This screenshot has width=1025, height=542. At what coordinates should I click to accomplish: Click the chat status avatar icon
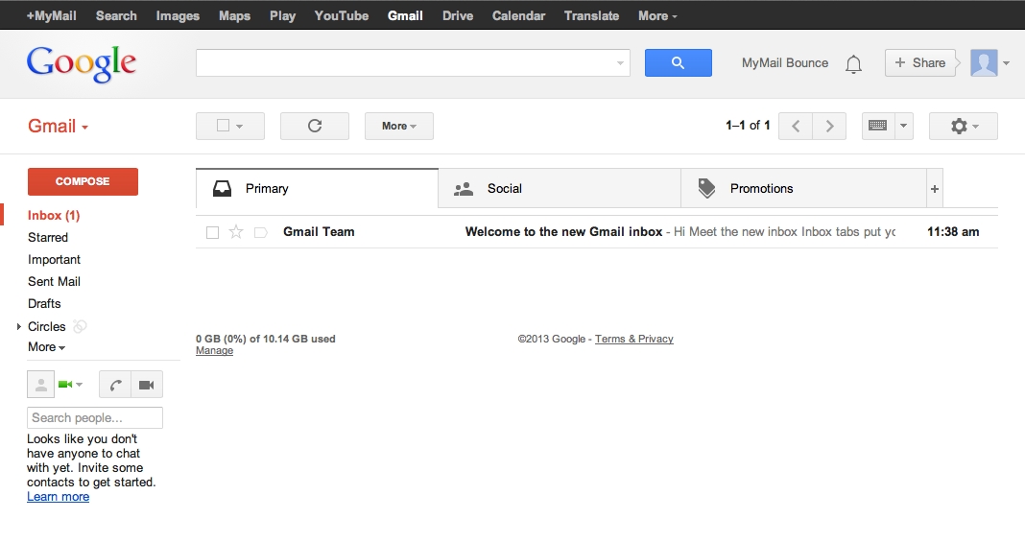[40, 384]
